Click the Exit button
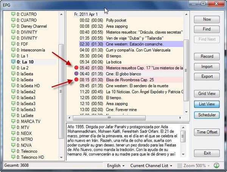This screenshot has width=227, height=172. 207,153
